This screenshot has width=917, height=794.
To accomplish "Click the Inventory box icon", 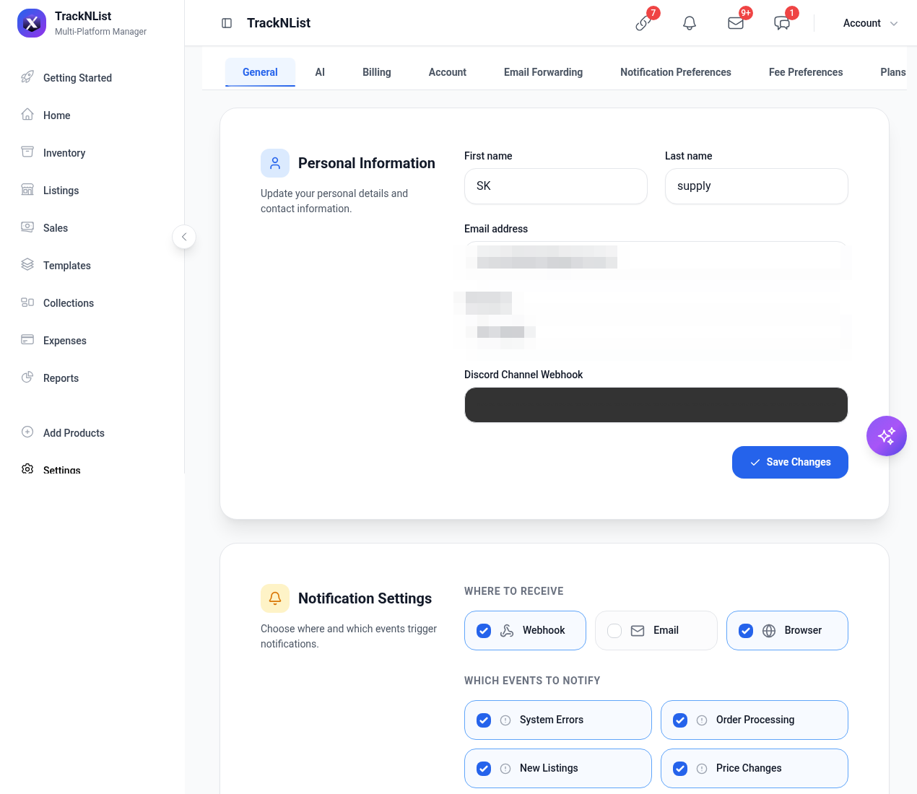I will [x=27, y=152].
